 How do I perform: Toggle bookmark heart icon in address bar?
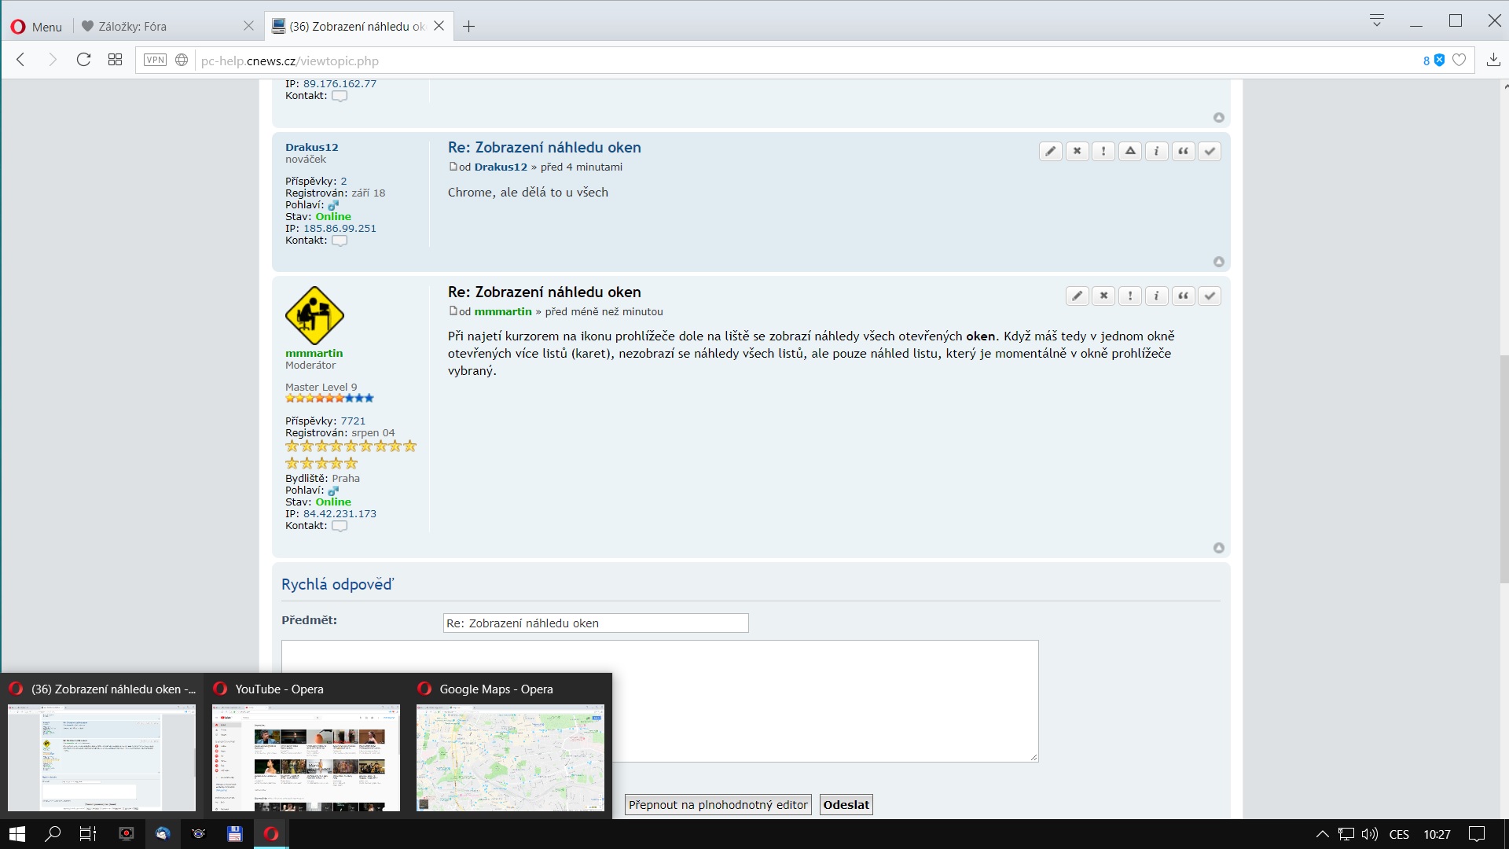tap(1459, 60)
